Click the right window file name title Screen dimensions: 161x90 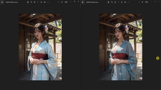point(93,2)
